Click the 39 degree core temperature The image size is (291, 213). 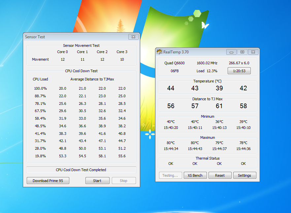219,88
